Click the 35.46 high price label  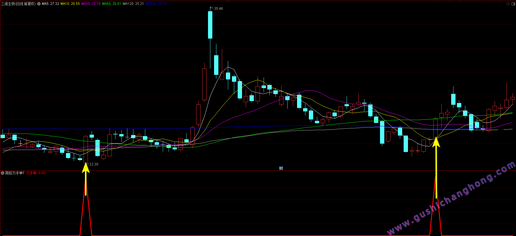coord(218,9)
